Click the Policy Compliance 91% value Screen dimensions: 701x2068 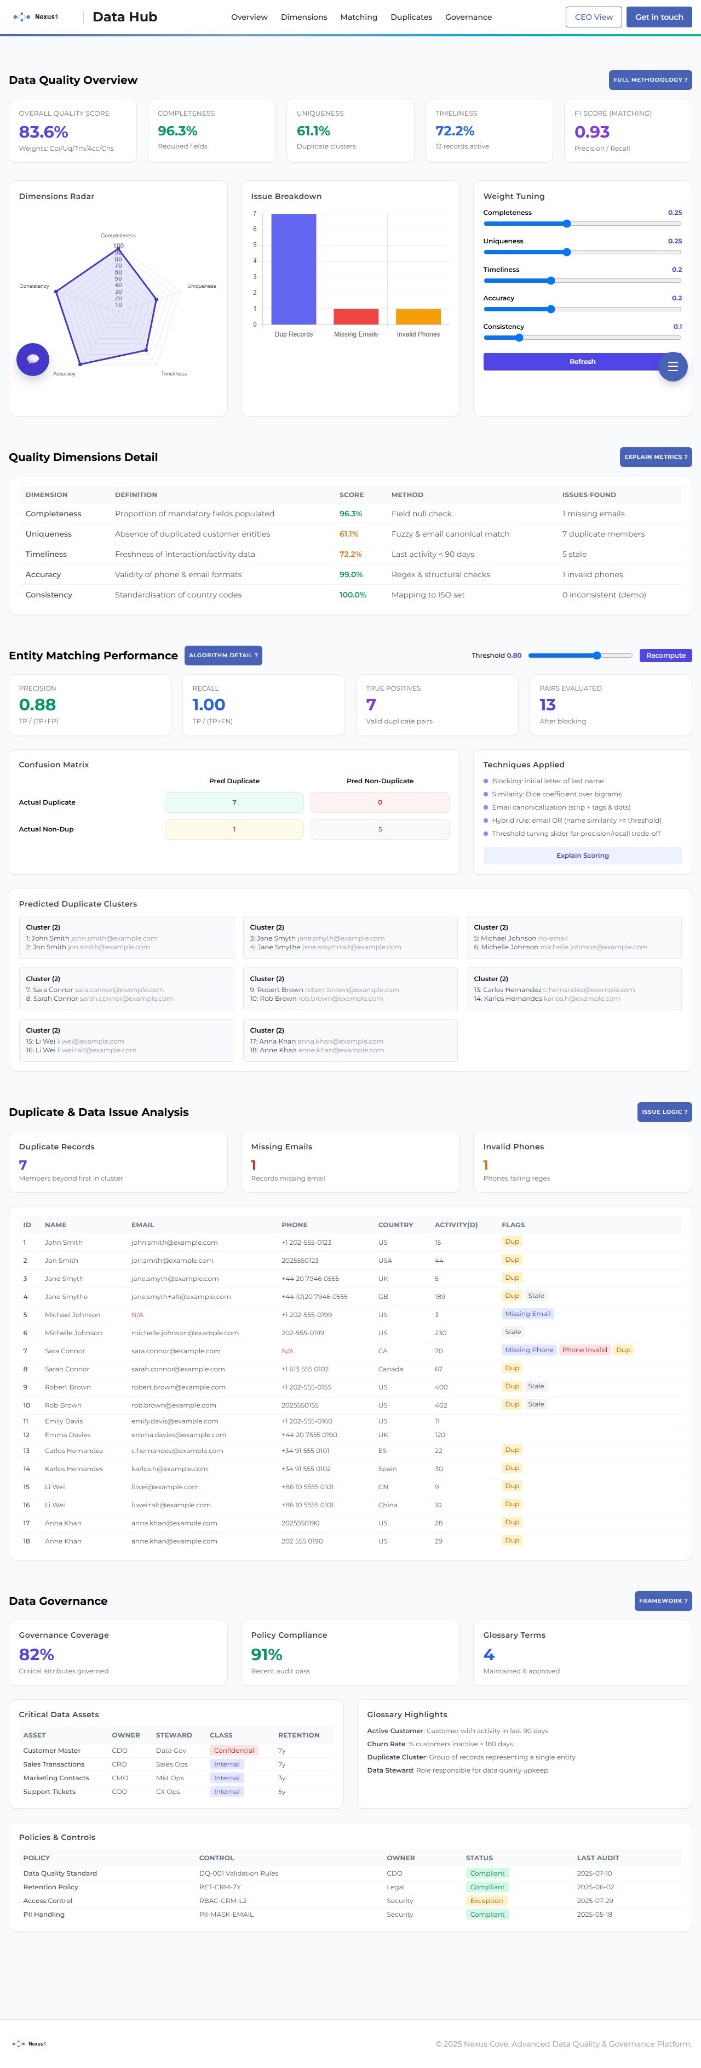(266, 1655)
